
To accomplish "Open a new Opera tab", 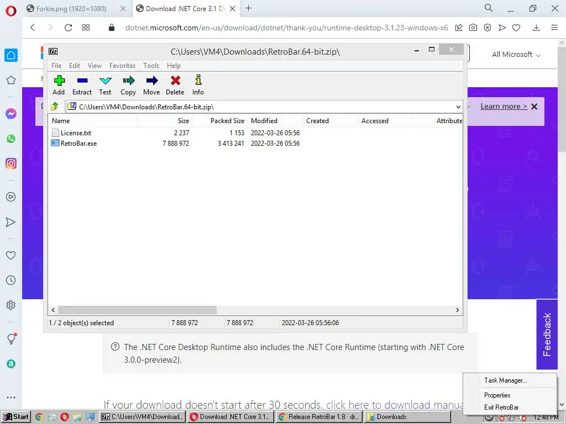I will [x=248, y=8].
